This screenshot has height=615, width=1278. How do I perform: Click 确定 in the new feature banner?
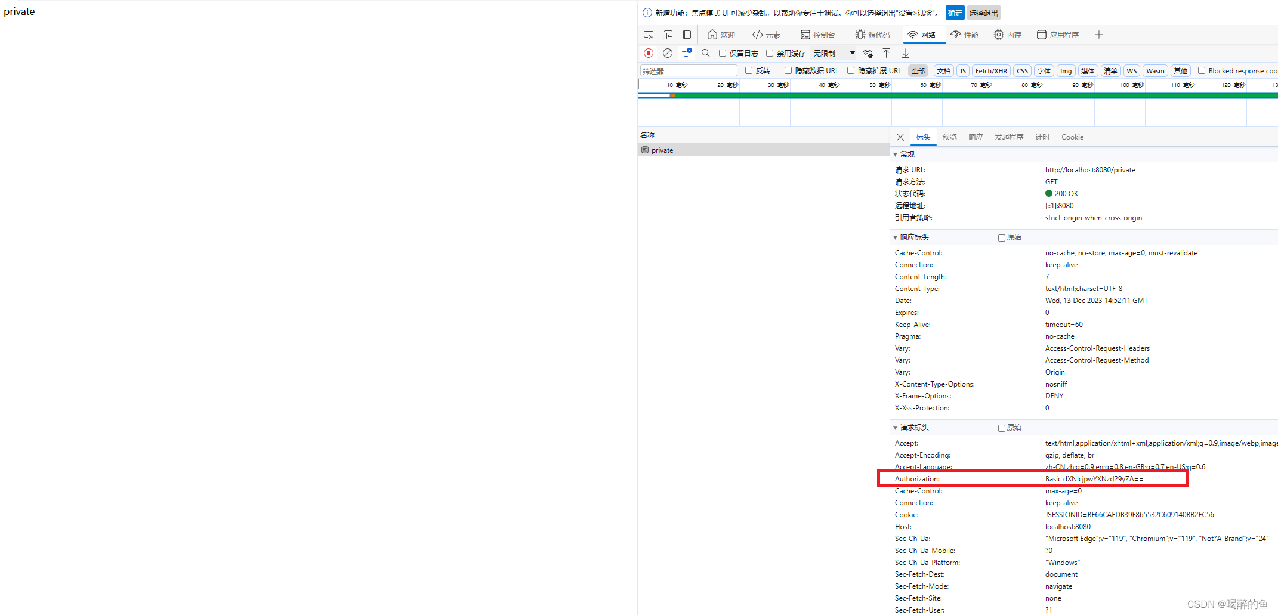(955, 13)
